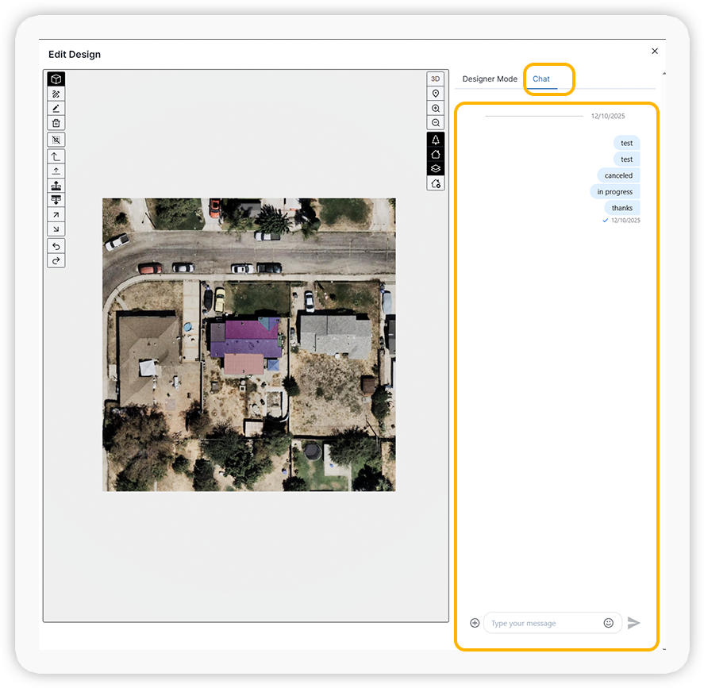Click the redo icon
704x688 pixels.
point(56,260)
